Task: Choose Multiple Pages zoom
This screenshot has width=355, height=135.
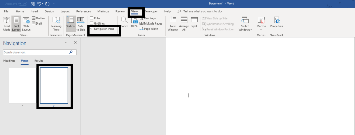Action: coord(151,23)
